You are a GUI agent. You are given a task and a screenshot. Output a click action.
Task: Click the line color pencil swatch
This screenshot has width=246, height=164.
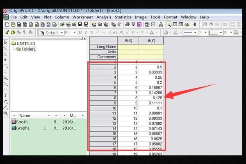pos(176,32)
